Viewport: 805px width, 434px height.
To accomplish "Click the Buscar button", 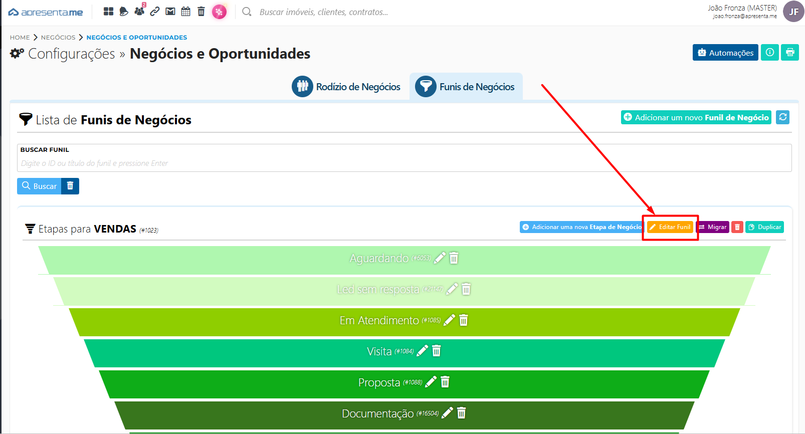I will (x=39, y=186).
